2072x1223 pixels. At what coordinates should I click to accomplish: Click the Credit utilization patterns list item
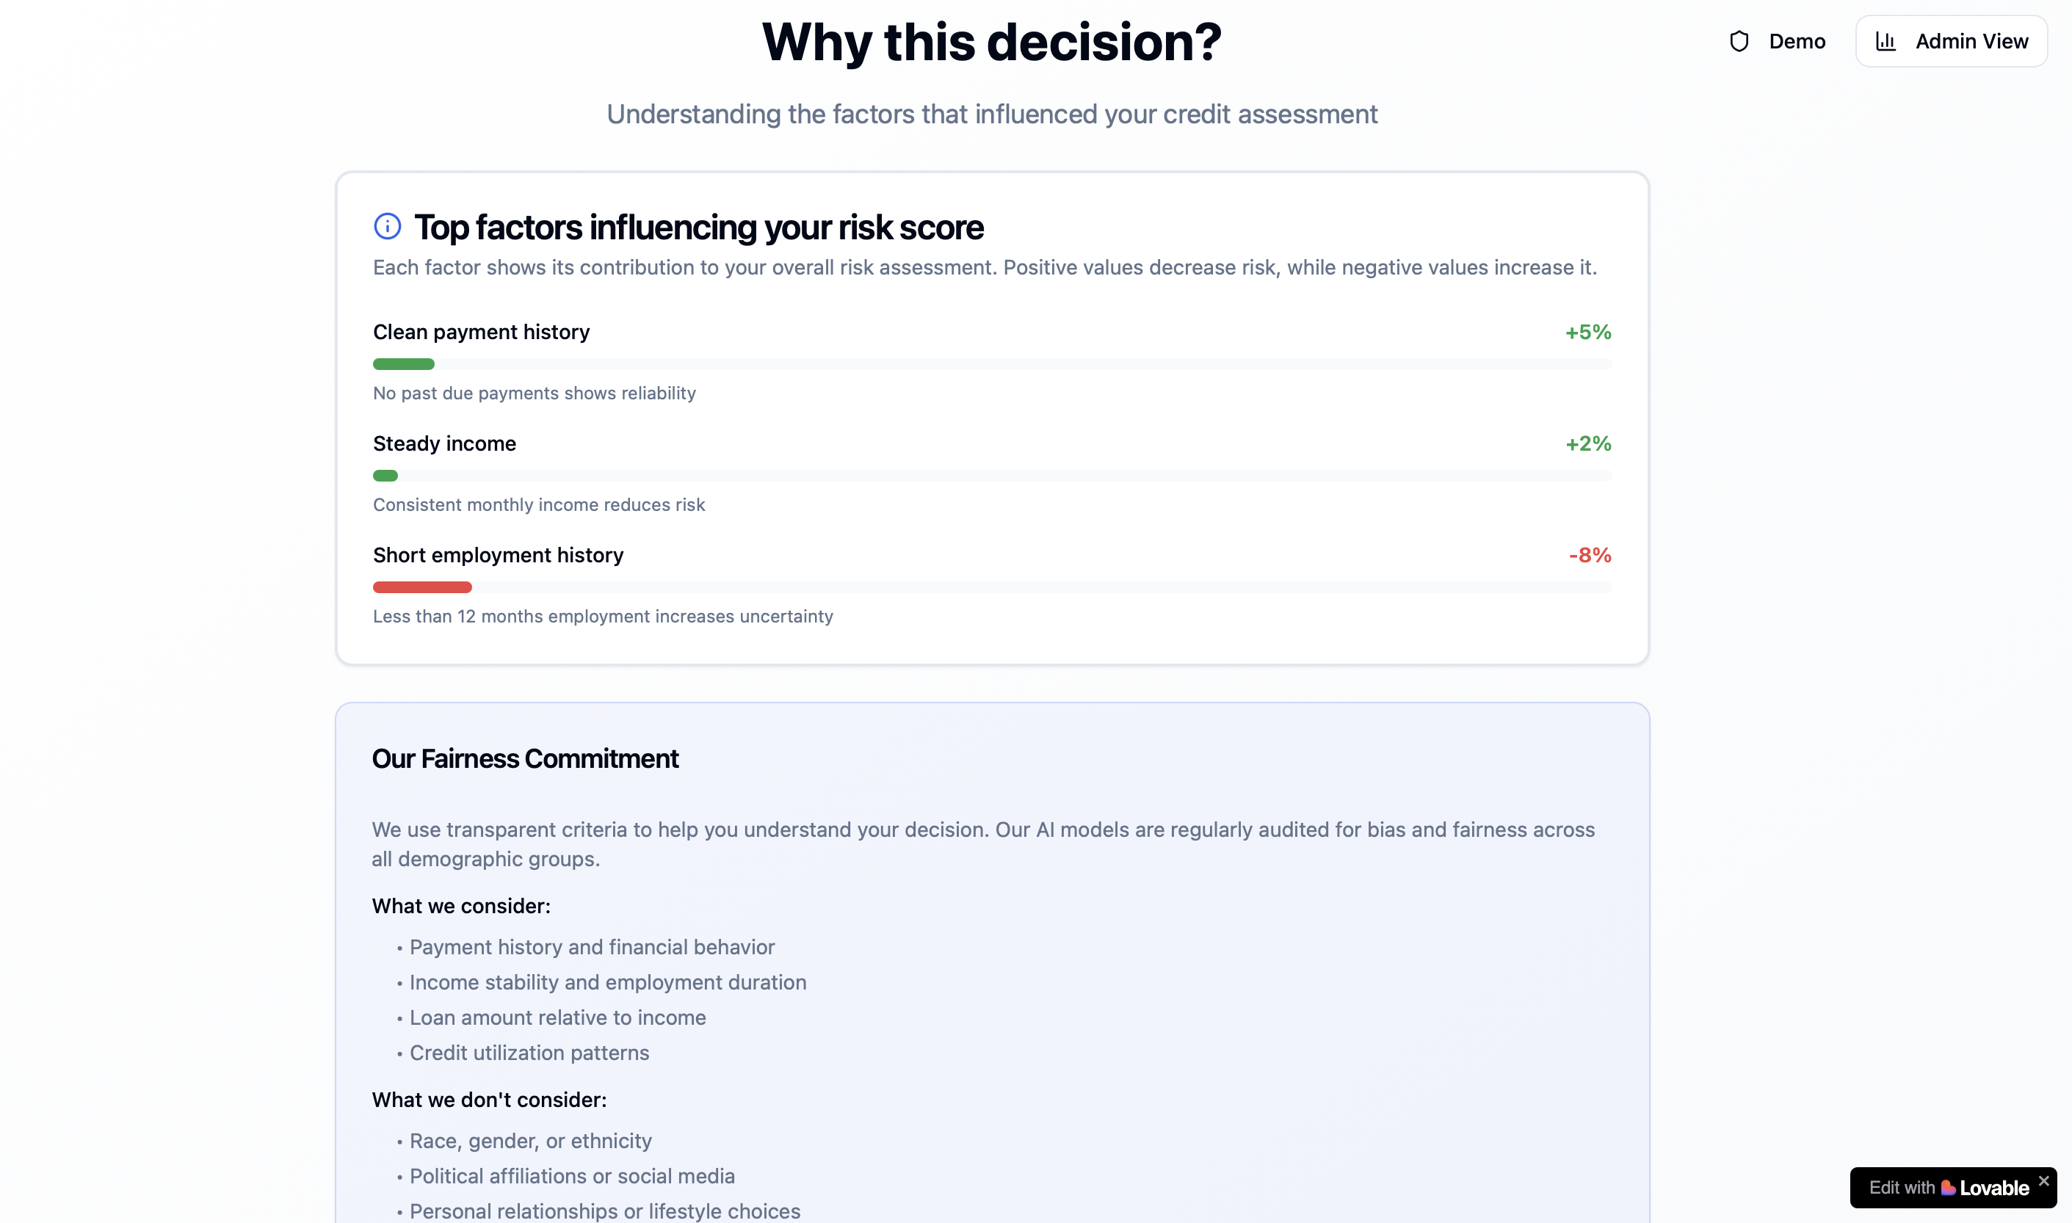(529, 1053)
